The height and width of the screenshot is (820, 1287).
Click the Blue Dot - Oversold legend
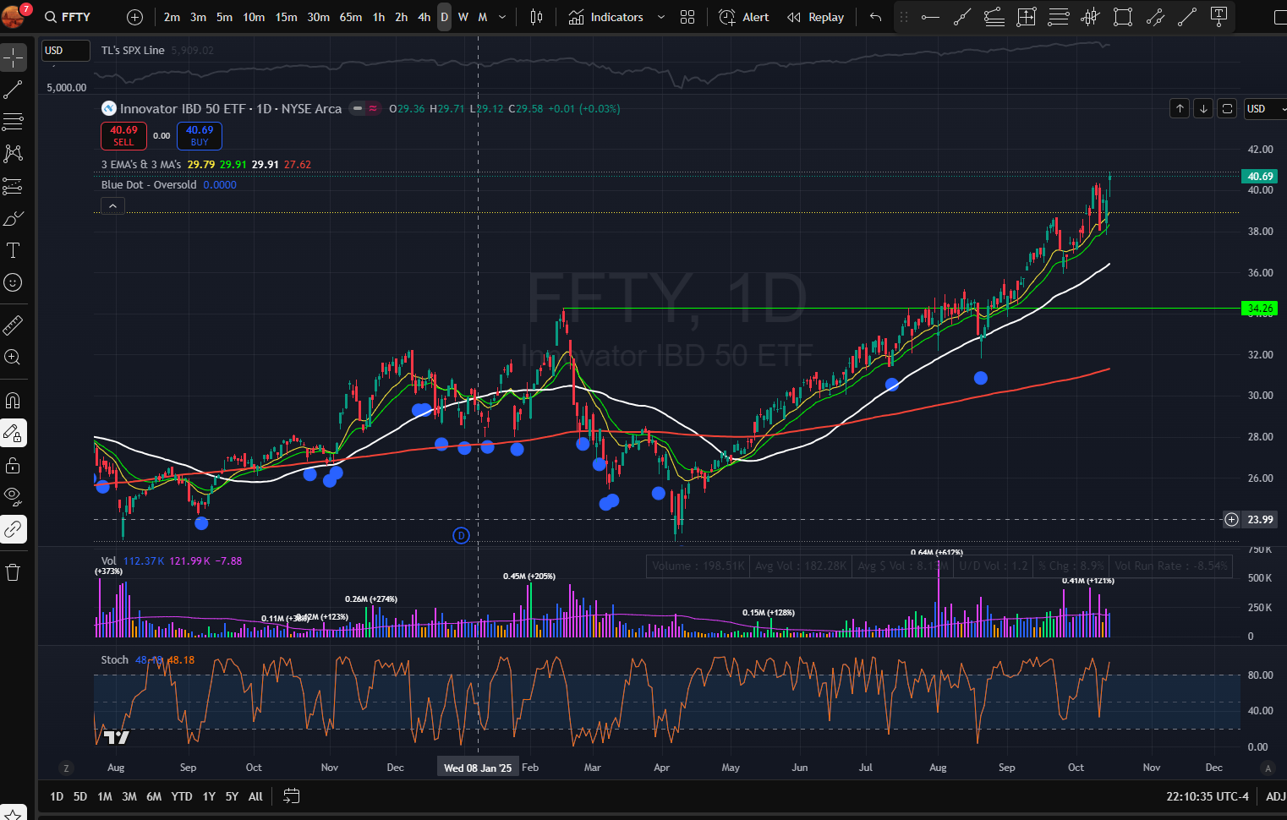click(149, 184)
